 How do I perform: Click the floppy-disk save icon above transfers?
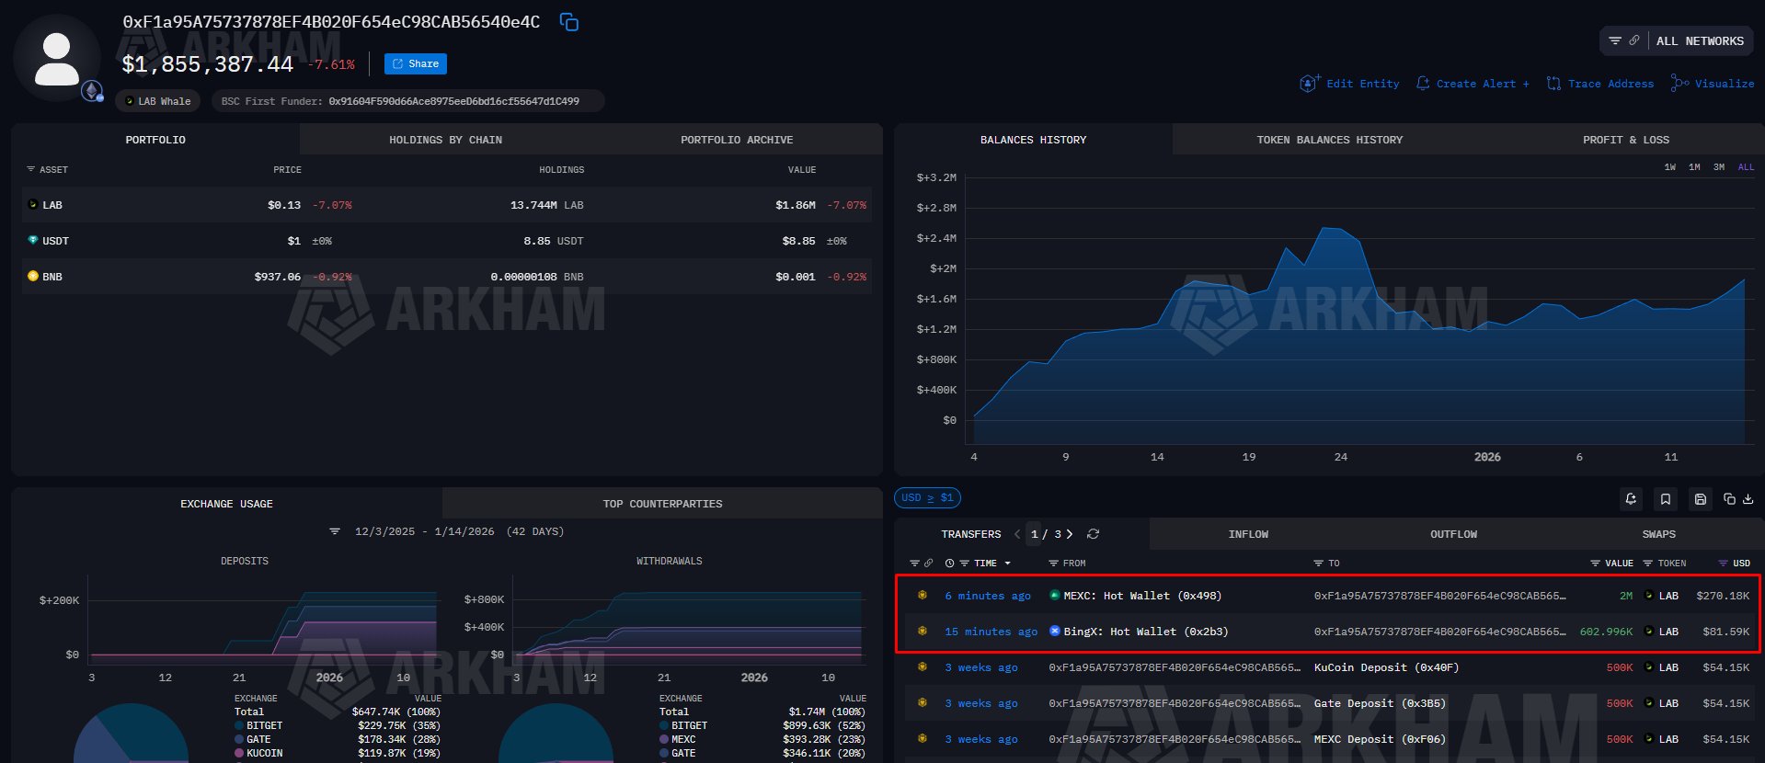pos(1701,498)
